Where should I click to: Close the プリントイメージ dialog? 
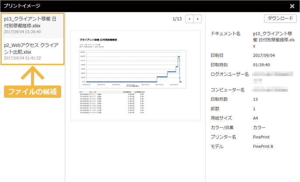(x=292, y=6)
